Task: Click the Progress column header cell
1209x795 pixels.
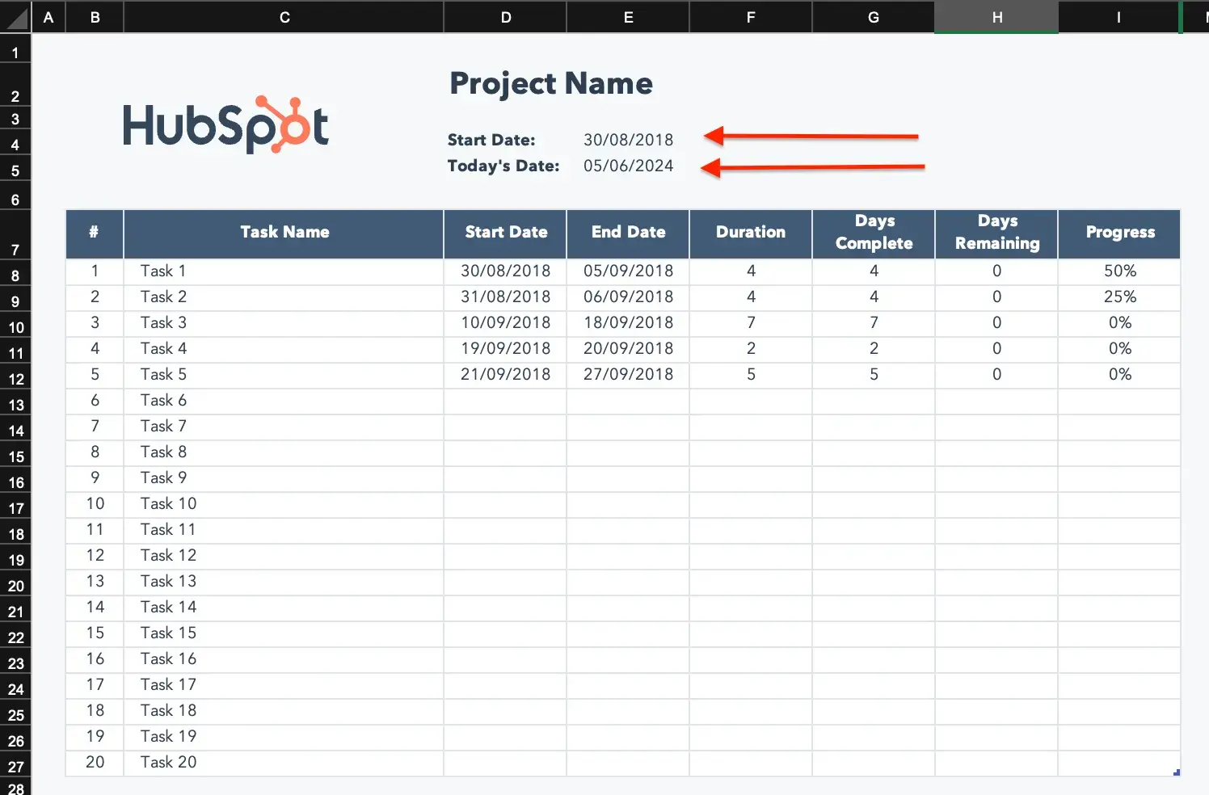Action: (1119, 233)
